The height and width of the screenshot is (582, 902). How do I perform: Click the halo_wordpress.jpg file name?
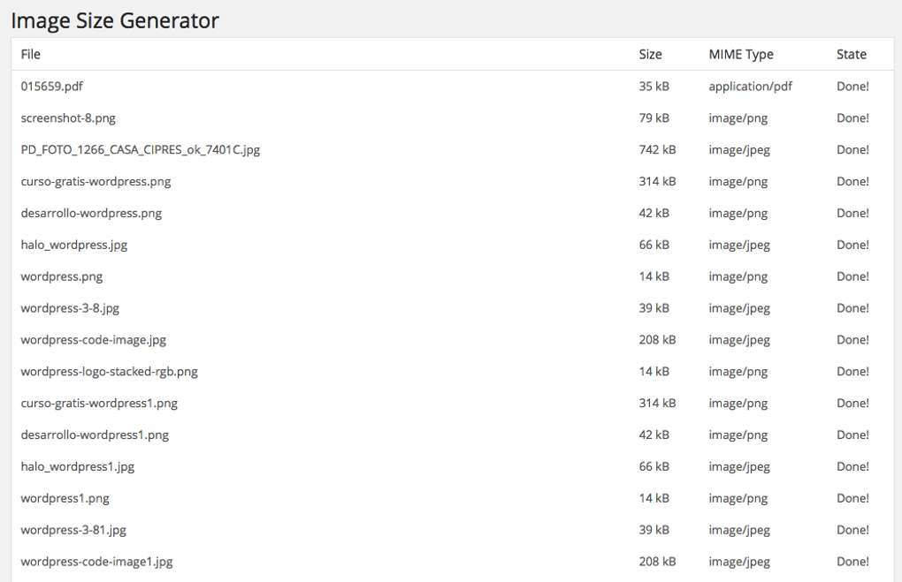[75, 245]
